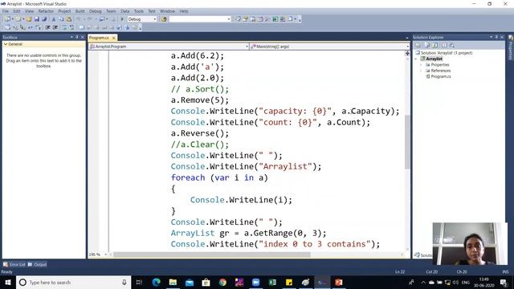Image resolution: width=514 pixels, height=289 pixels.
Task: Open the empty Find combo box dropdown
Action: (229, 19)
